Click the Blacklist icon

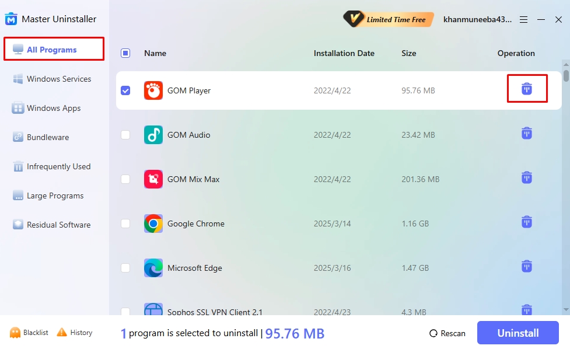(15, 333)
